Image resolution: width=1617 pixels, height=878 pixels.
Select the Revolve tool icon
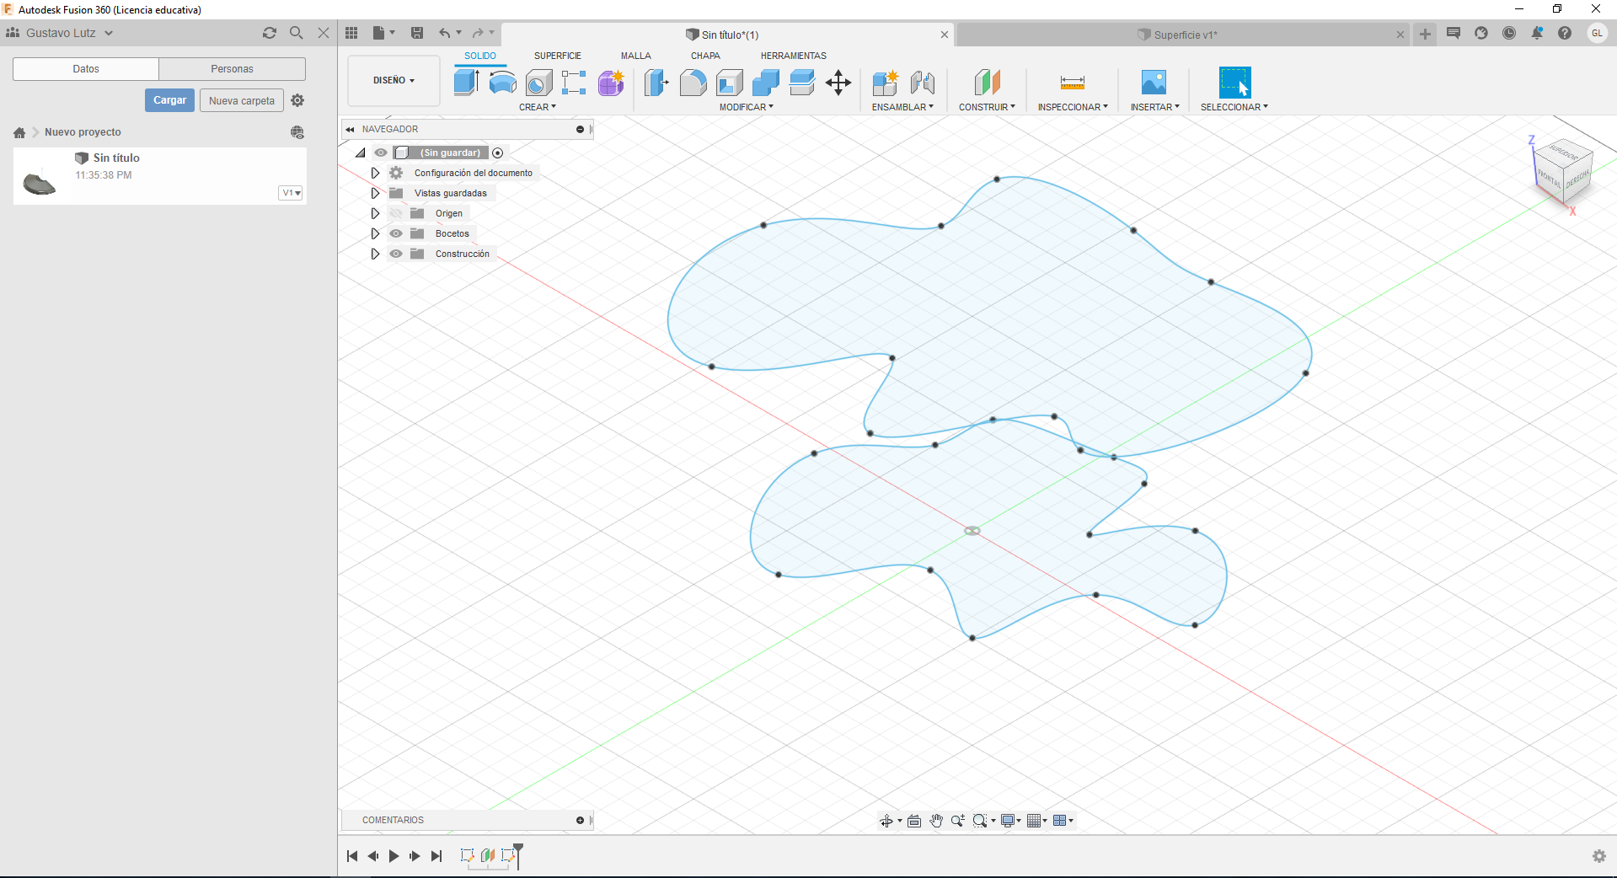click(x=503, y=83)
